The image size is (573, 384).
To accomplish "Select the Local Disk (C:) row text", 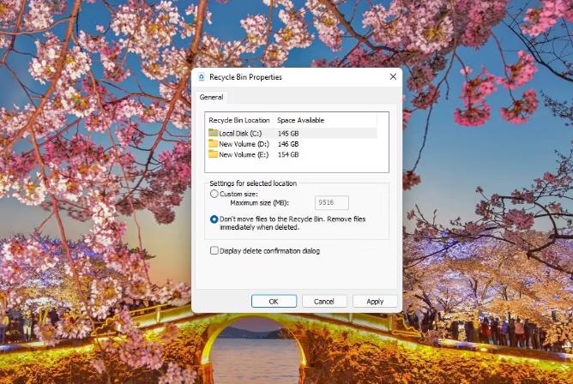I will click(240, 133).
